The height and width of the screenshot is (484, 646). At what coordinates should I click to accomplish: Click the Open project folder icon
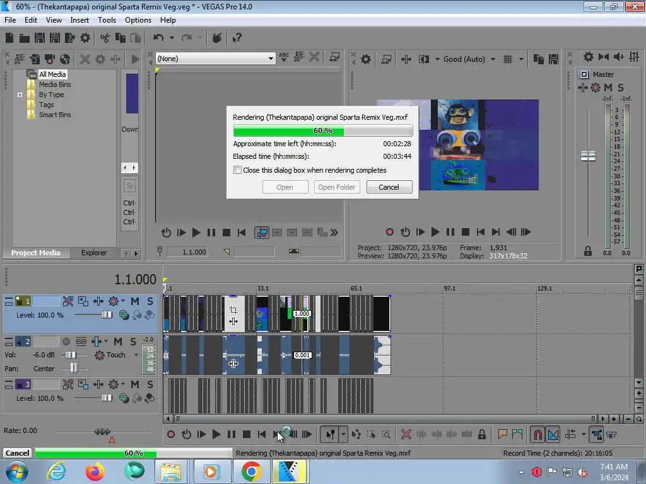(x=25, y=38)
